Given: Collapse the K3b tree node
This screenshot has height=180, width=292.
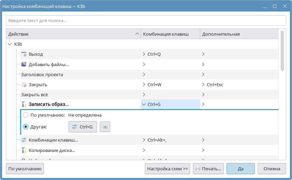Looking at the screenshot, I should click(x=10, y=44).
